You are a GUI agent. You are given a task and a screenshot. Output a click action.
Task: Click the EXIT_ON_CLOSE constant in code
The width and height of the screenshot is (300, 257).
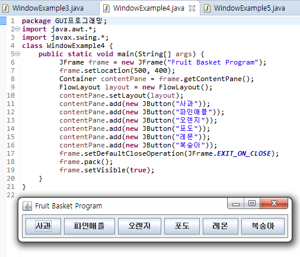point(244,153)
